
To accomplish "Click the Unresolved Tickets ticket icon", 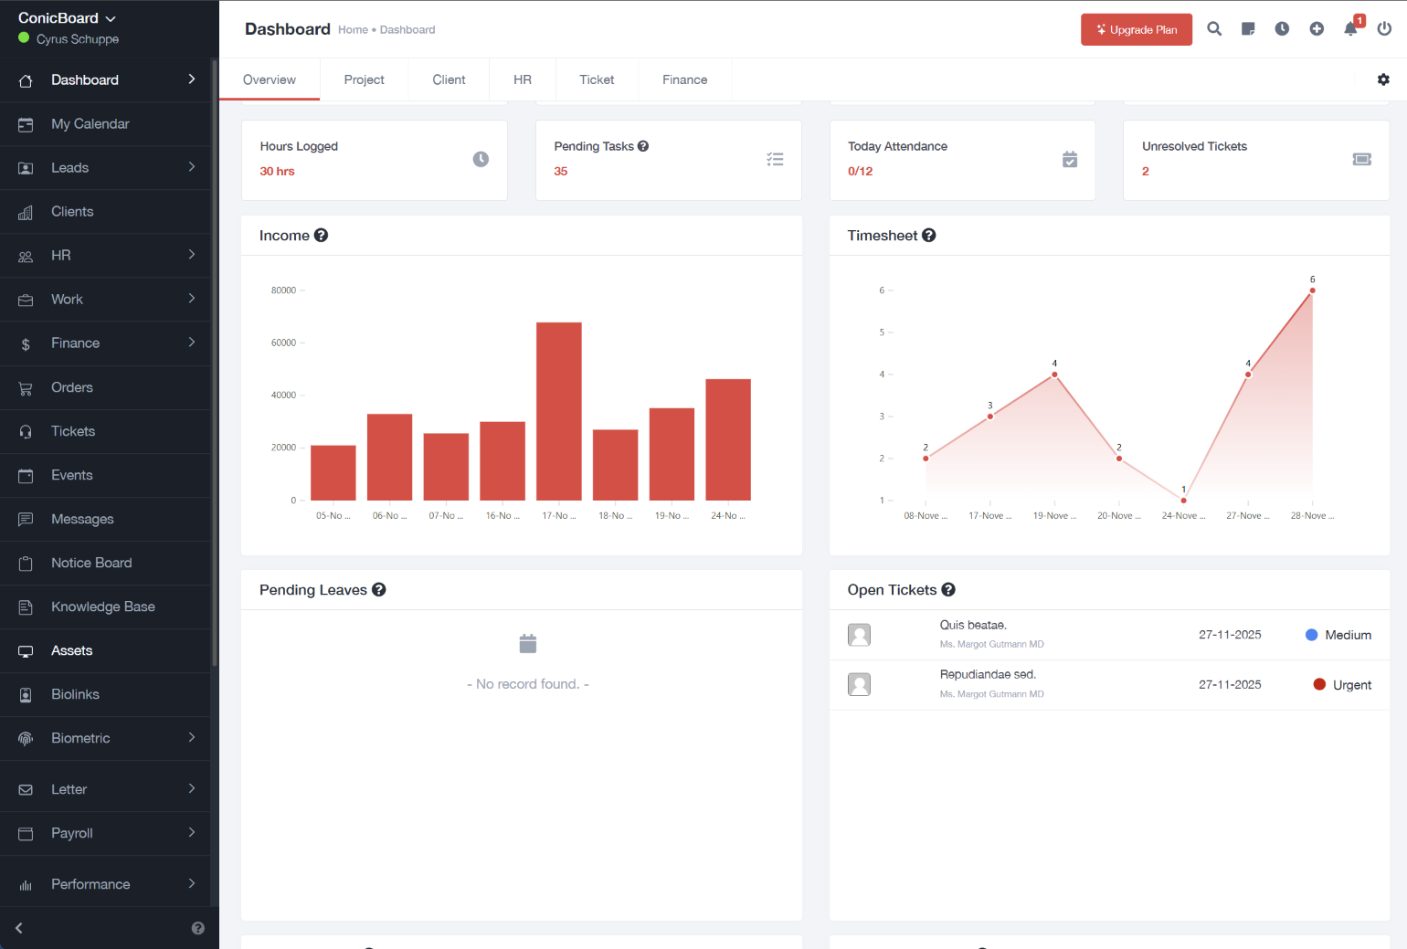I will coord(1362,159).
